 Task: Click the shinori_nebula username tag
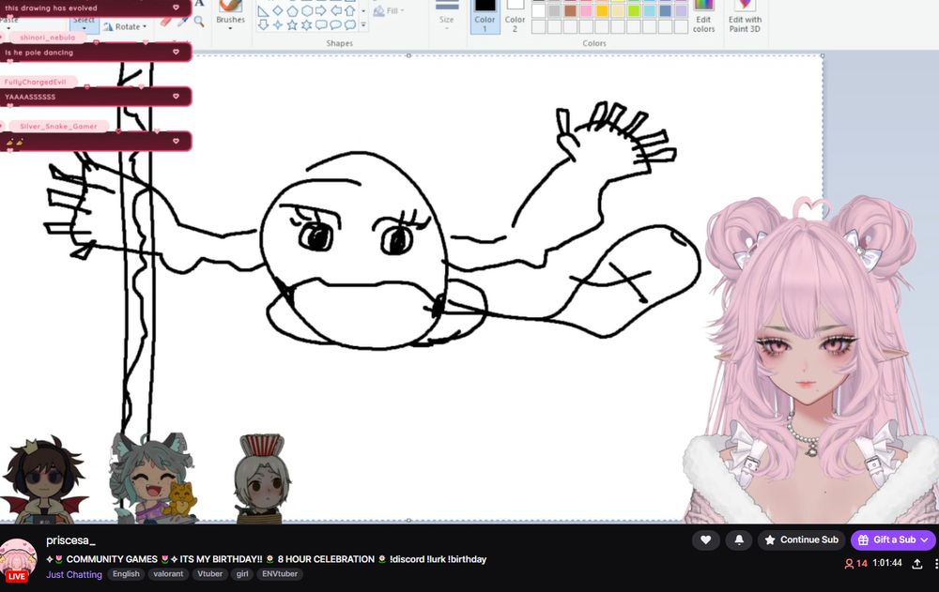(x=47, y=38)
